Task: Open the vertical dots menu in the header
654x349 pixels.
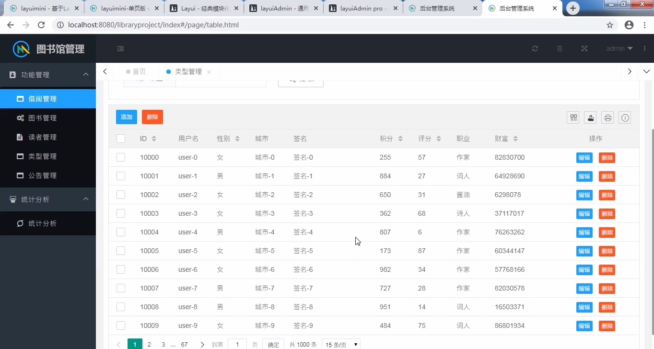Action: (644, 48)
